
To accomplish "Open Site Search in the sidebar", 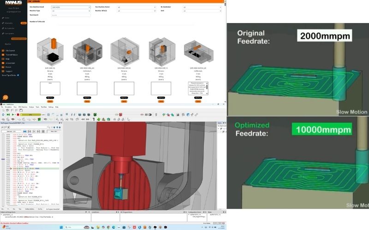I will [10, 51].
